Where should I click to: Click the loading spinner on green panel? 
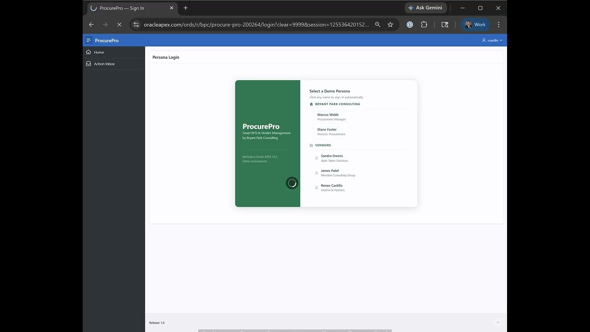(292, 183)
